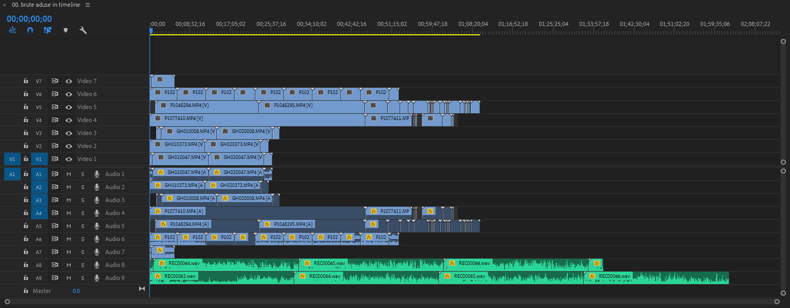The width and height of the screenshot is (790, 308).
Task: Toggle Snap in Timeline magnet icon
Action: click(x=30, y=31)
